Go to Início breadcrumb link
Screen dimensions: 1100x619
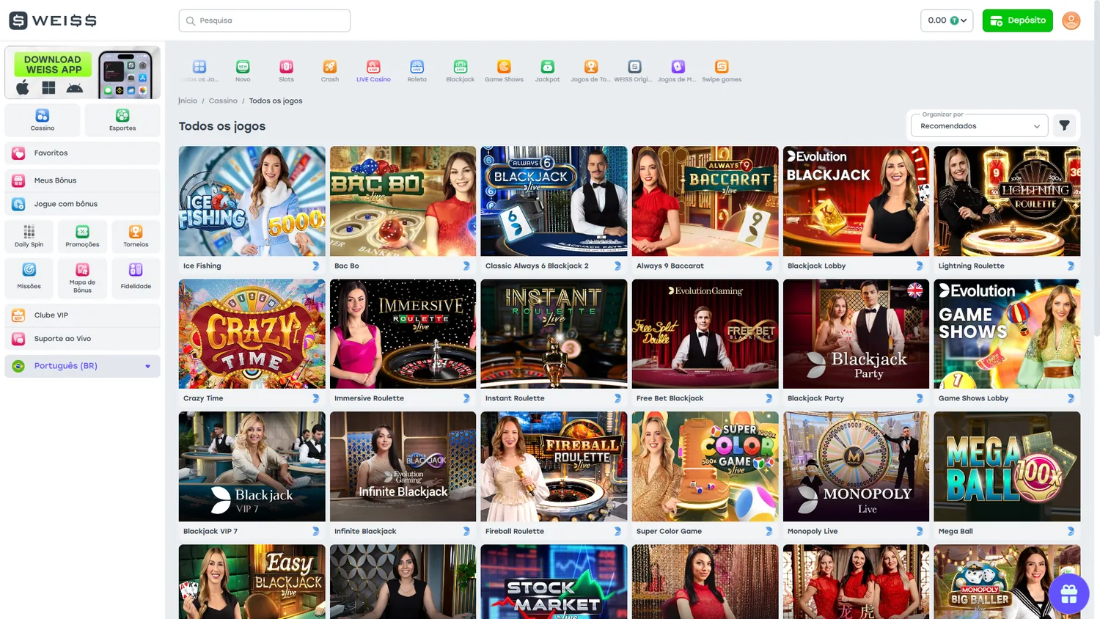(188, 100)
